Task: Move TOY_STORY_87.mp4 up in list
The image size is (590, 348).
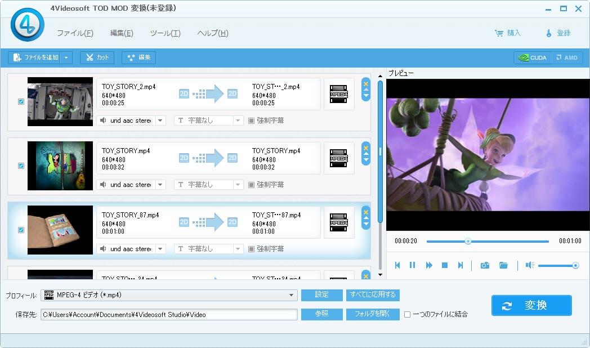Action: [x=366, y=218]
